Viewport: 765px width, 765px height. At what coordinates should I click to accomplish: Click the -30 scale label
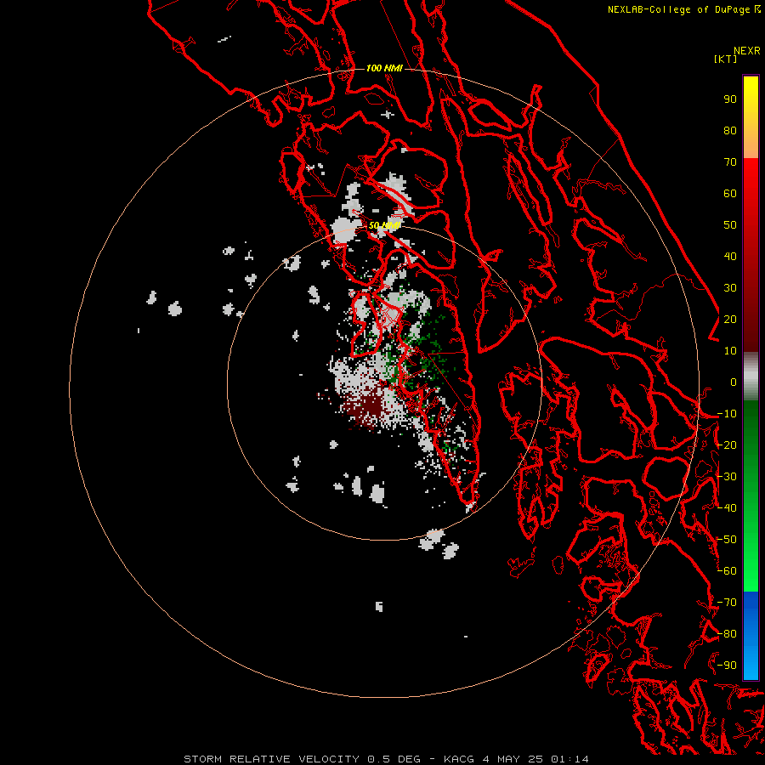point(727,477)
